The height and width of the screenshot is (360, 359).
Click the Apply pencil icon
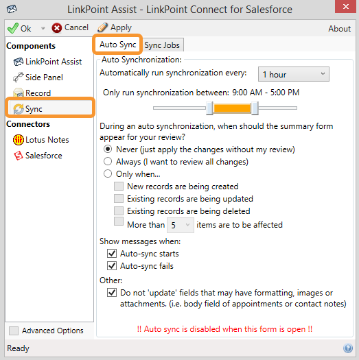click(x=102, y=27)
